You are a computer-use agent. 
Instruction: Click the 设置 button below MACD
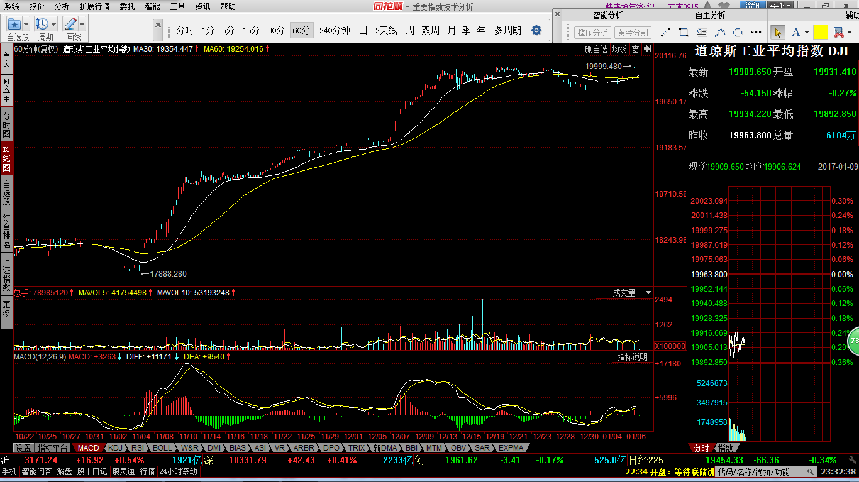coord(23,448)
